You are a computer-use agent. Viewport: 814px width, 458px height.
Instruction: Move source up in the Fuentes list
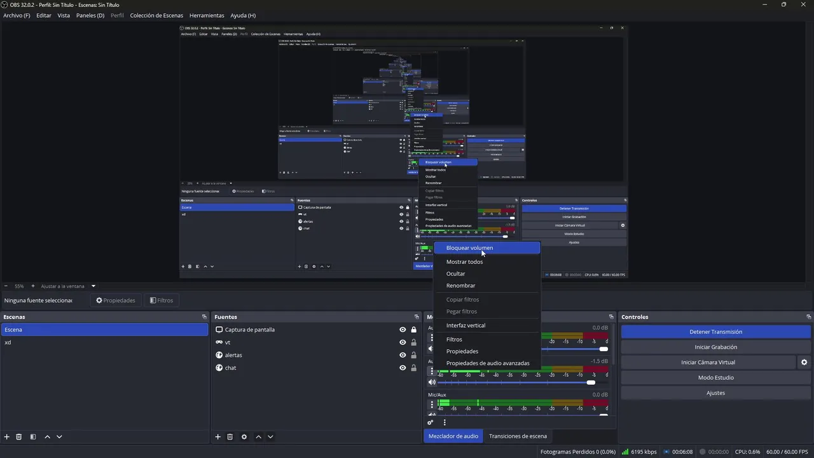tap(258, 437)
